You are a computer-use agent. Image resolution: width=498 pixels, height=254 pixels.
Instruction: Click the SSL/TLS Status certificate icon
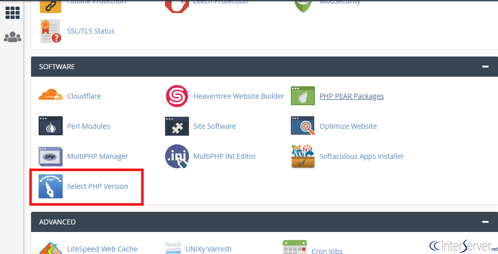[x=51, y=31]
